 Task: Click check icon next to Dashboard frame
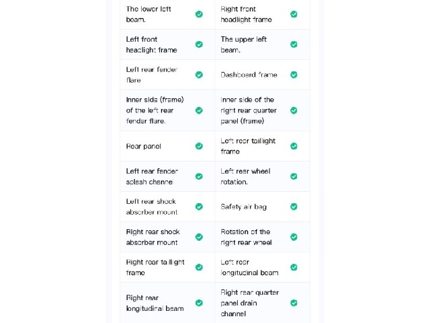[294, 75]
